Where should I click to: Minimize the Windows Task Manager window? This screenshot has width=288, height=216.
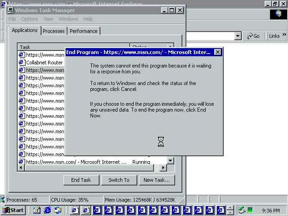tap(164, 10)
